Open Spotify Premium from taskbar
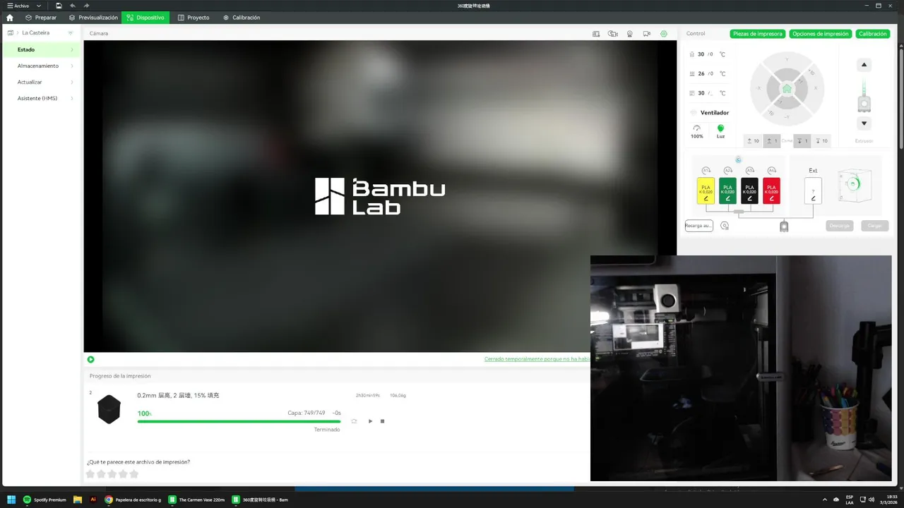This screenshot has height=508, width=904. click(x=45, y=500)
